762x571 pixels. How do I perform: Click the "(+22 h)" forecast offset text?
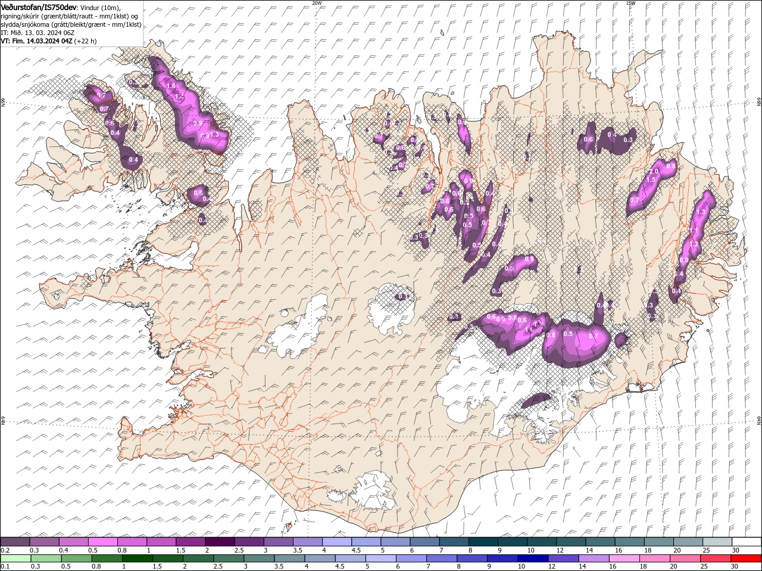point(86,41)
